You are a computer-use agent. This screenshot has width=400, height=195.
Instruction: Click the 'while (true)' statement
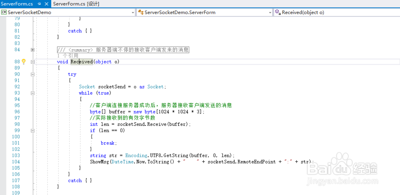95,93
